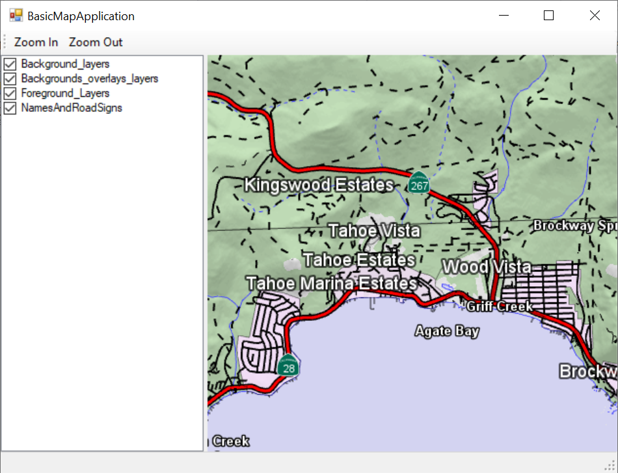Click the Griff Creek map label
The height and width of the screenshot is (473, 618).
(x=500, y=306)
